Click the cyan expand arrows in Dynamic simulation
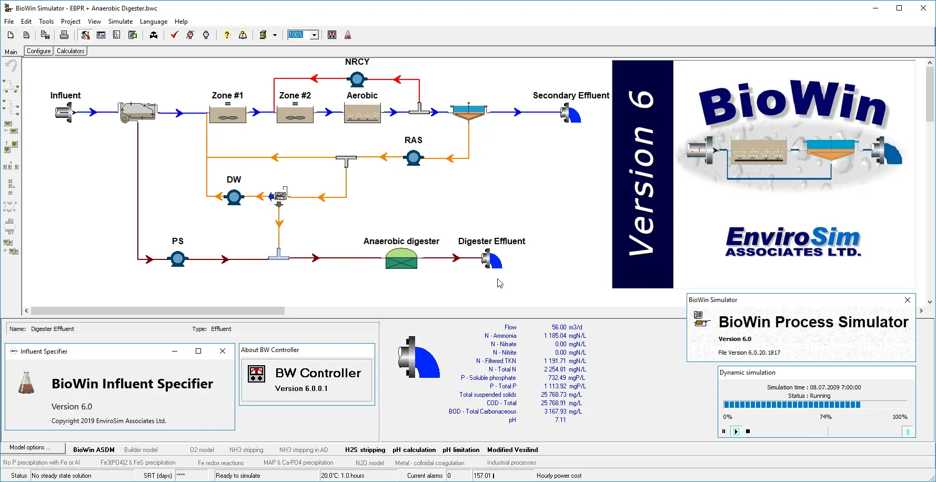Image resolution: width=936 pixels, height=482 pixels. (x=908, y=431)
